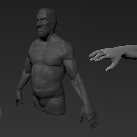Click the thumb of the floating hand model

(x=110, y=67)
